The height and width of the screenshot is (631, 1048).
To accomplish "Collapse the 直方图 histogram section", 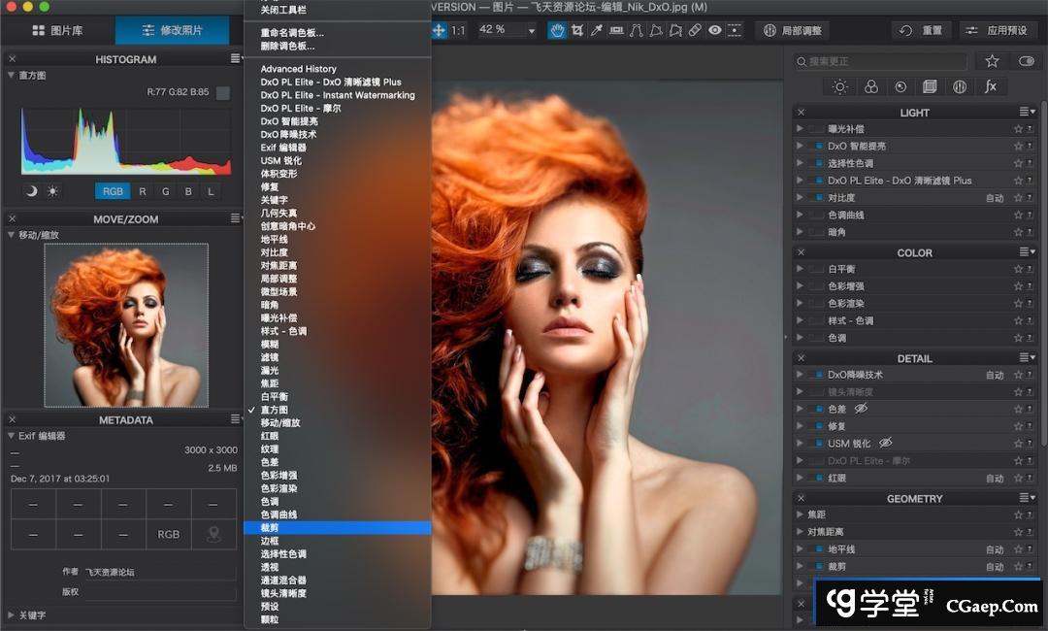I will 12,75.
